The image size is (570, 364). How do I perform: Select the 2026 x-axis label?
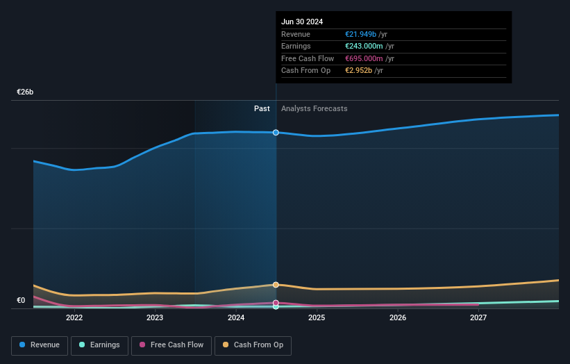click(398, 317)
